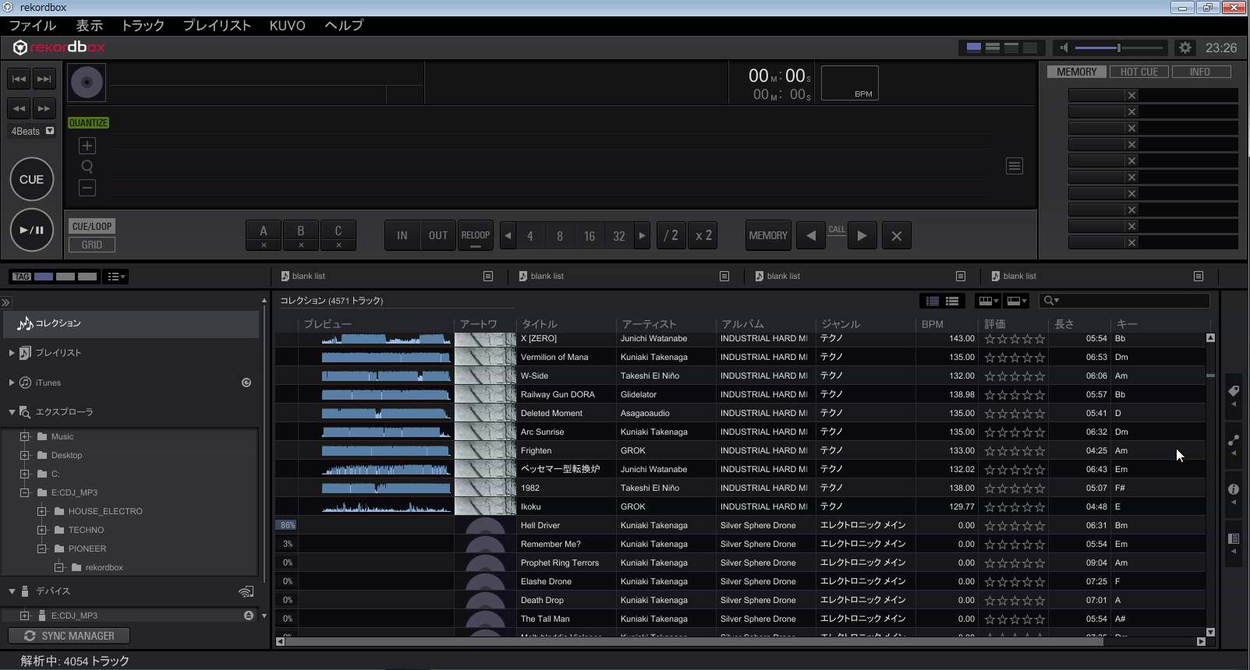Open the list options dropdown next to TAG
The width and height of the screenshot is (1250, 670).
pos(116,277)
